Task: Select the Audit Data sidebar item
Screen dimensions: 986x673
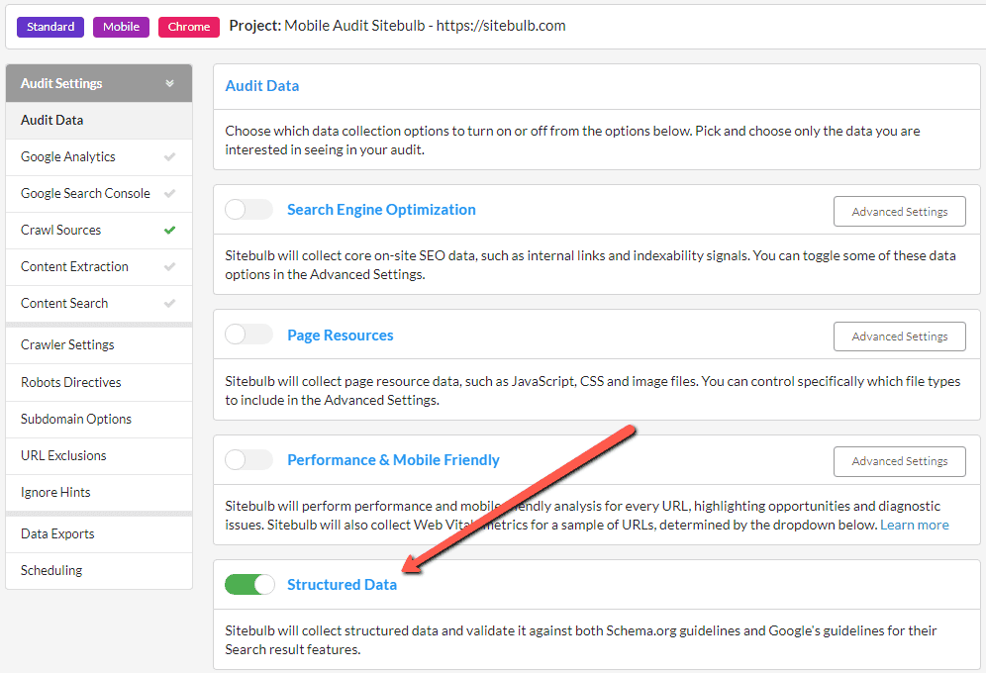Action: [99, 120]
